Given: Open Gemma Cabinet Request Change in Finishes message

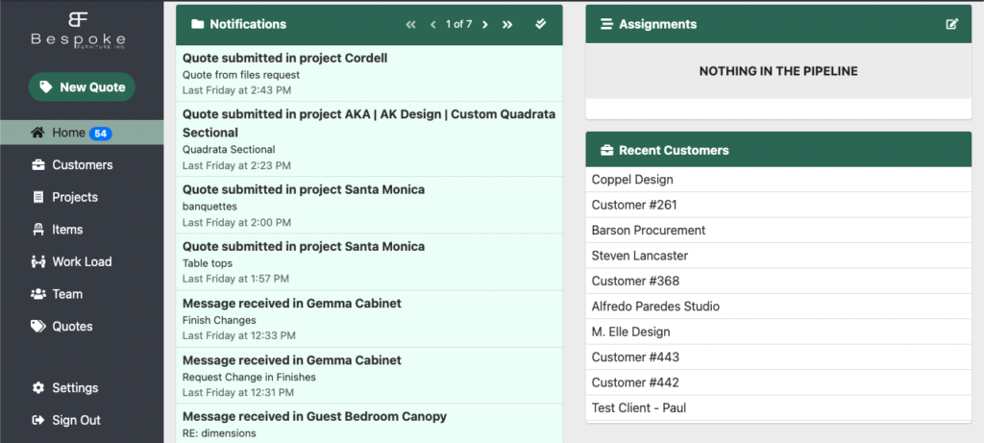Looking at the screenshot, I should pos(369,375).
